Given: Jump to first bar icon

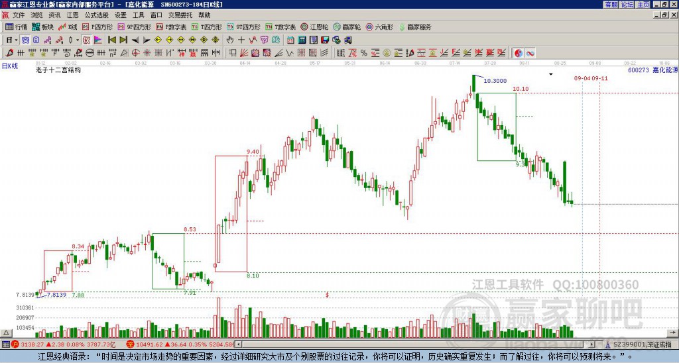Looking at the screenshot, I should point(111,40).
